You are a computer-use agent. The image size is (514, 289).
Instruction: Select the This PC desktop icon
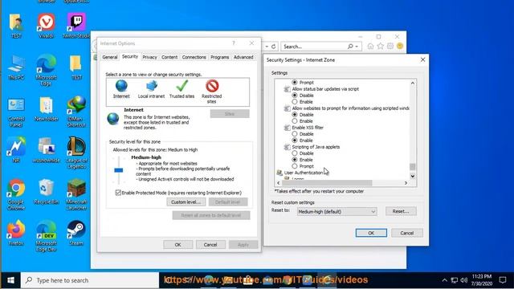click(x=16, y=67)
